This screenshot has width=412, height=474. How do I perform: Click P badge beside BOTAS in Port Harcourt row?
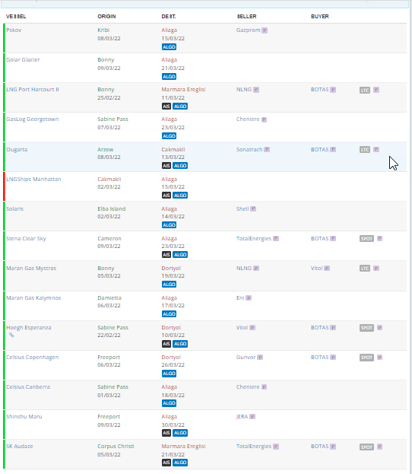pyautogui.click(x=333, y=90)
